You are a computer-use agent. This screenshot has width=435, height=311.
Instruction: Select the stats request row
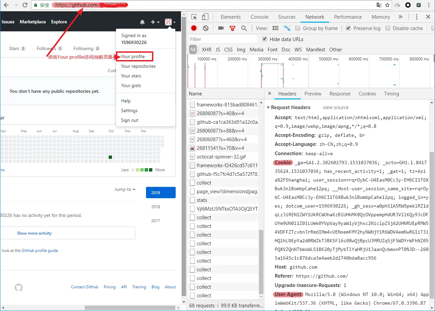click(224, 200)
